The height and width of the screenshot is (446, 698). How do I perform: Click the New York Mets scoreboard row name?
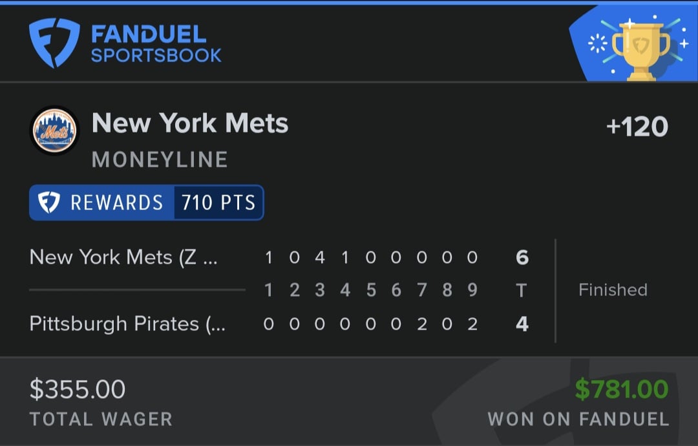point(123,257)
